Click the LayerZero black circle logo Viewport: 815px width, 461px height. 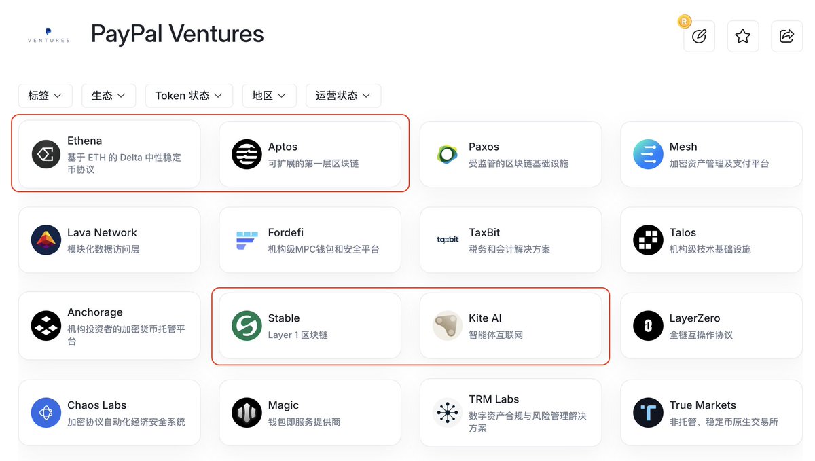point(648,326)
